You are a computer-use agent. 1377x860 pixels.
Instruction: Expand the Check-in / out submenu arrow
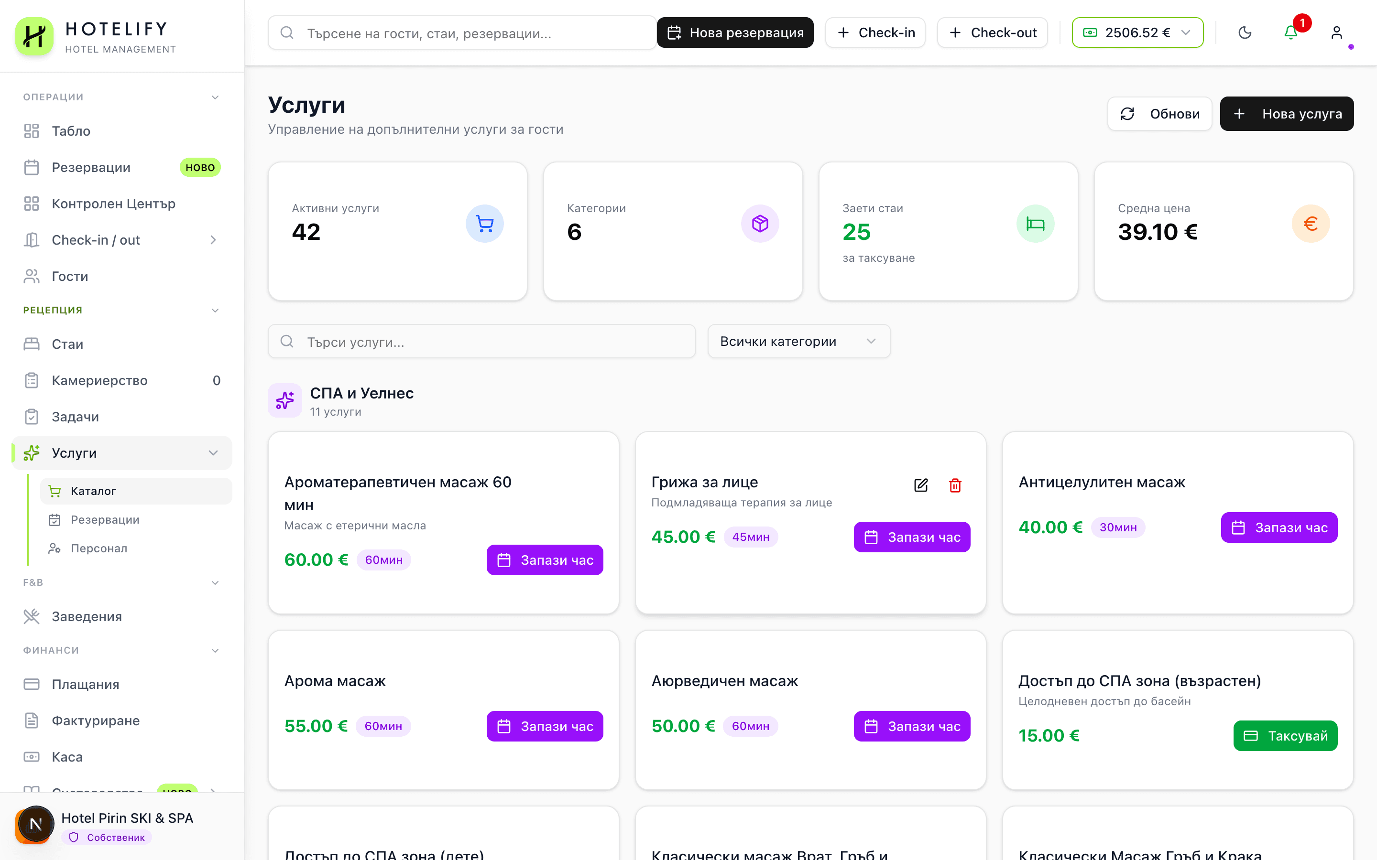tap(213, 240)
